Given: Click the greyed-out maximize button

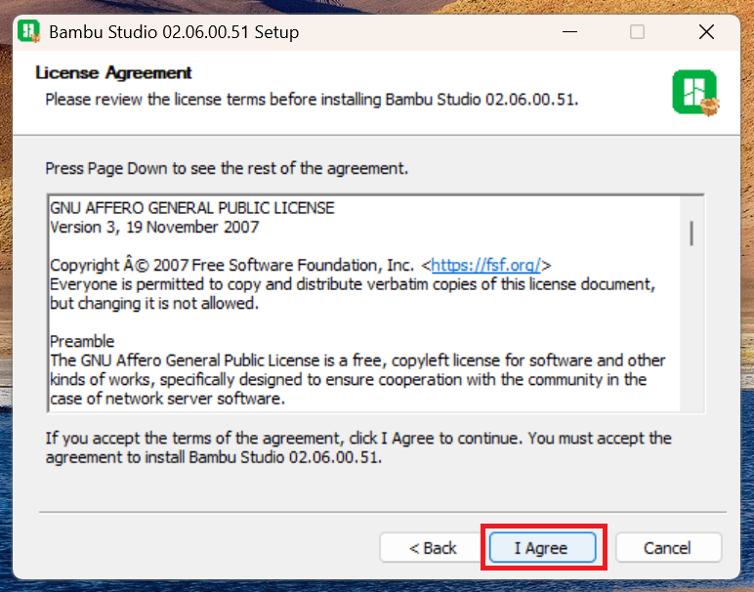Looking at the screenshot, I should pos(637,32).
